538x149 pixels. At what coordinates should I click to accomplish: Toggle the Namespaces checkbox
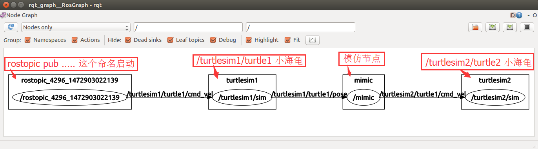pos(28,40)
